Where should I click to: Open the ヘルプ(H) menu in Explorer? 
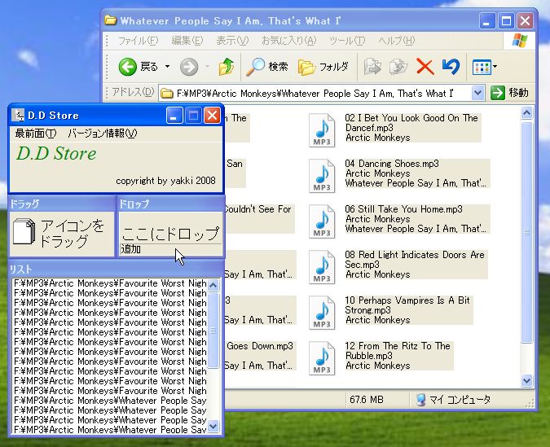[396, 41]
